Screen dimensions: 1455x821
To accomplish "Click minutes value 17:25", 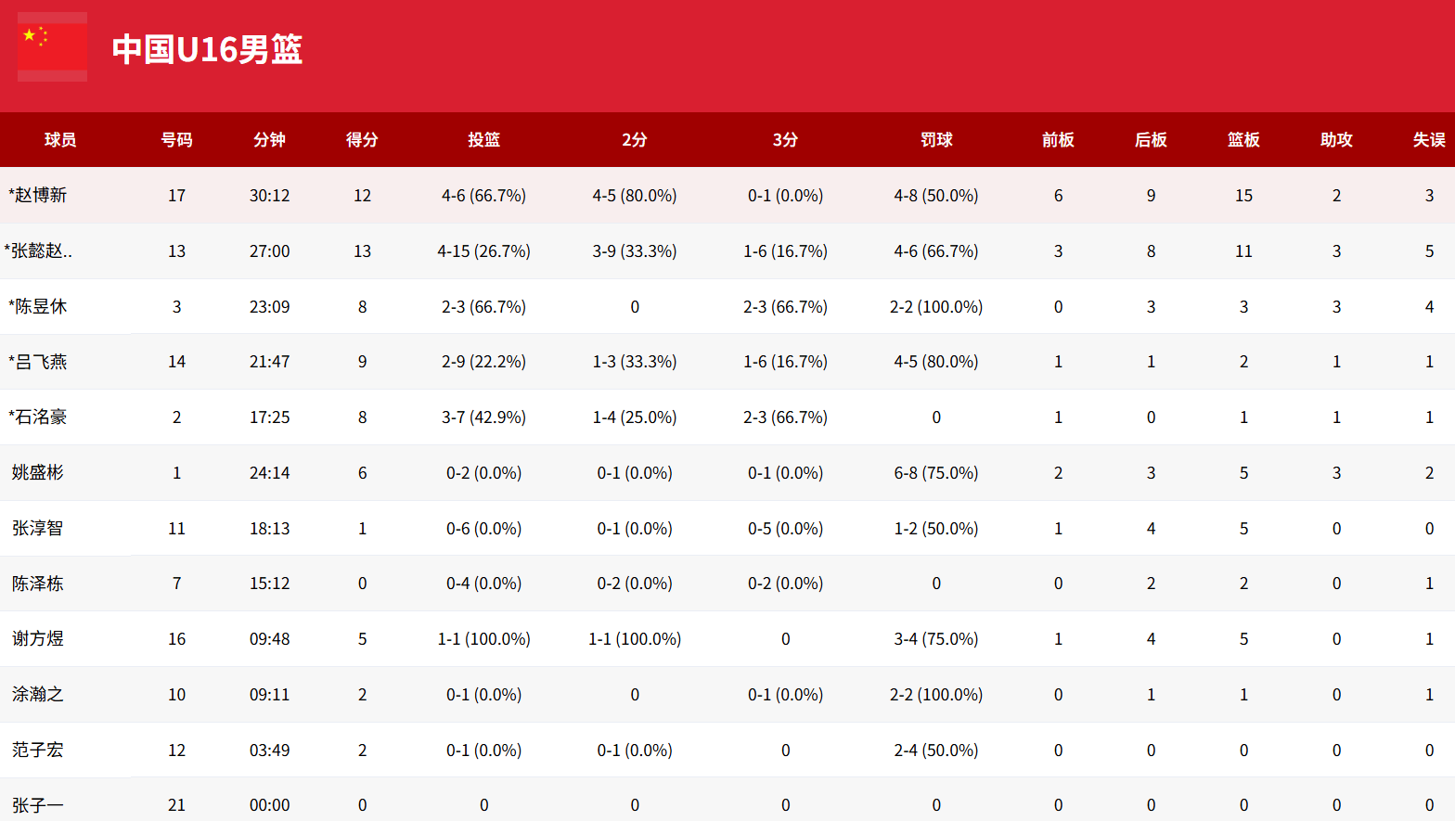I will 269,417.
